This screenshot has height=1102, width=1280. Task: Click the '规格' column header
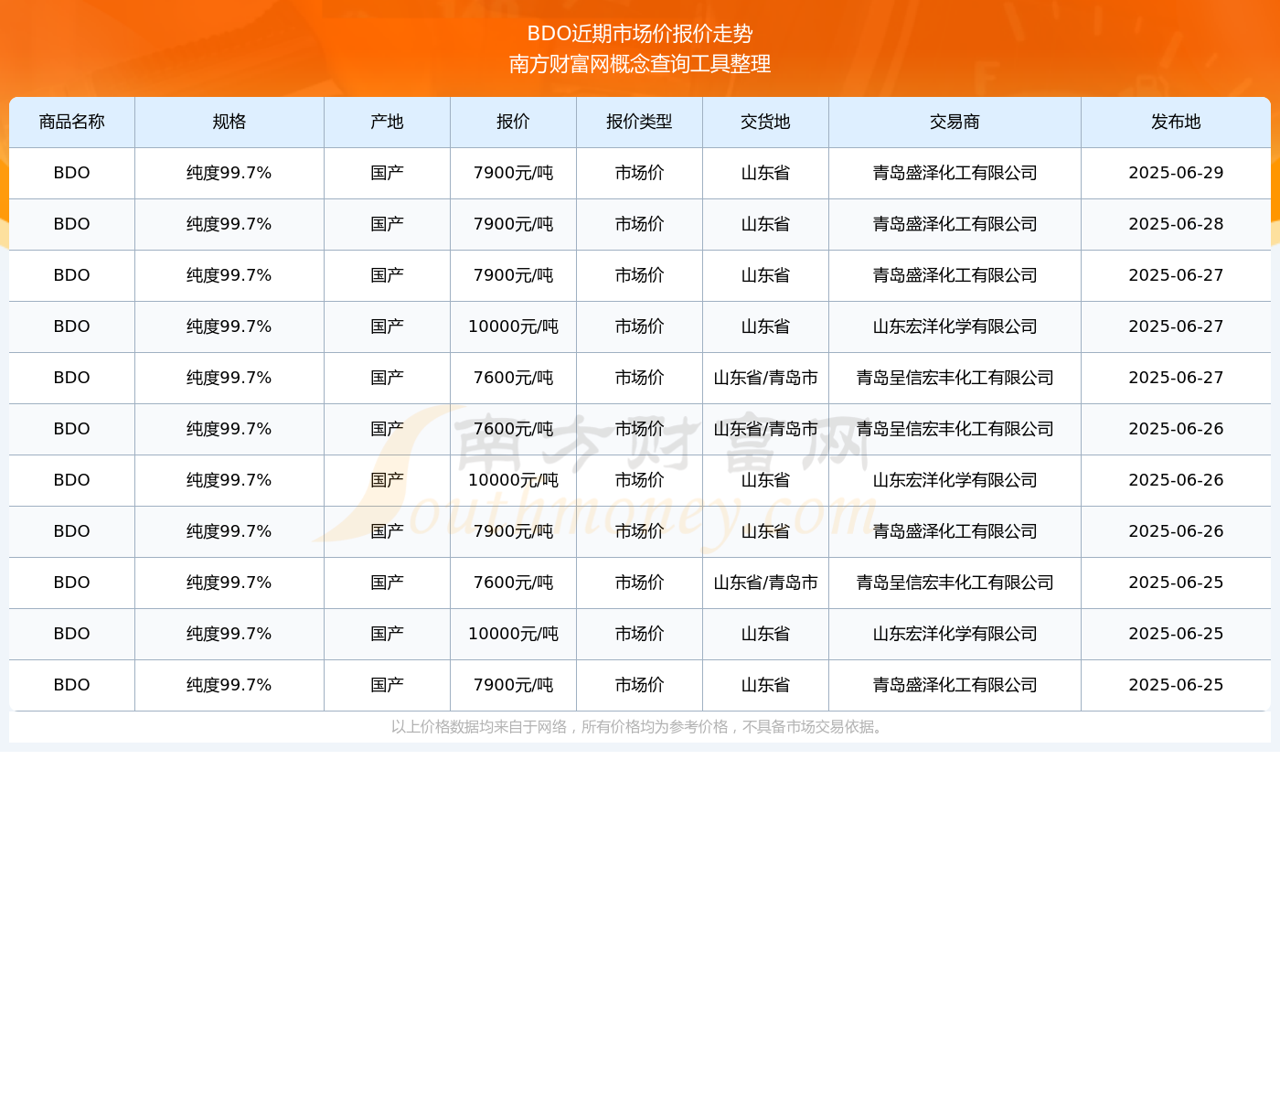(229, 122)
